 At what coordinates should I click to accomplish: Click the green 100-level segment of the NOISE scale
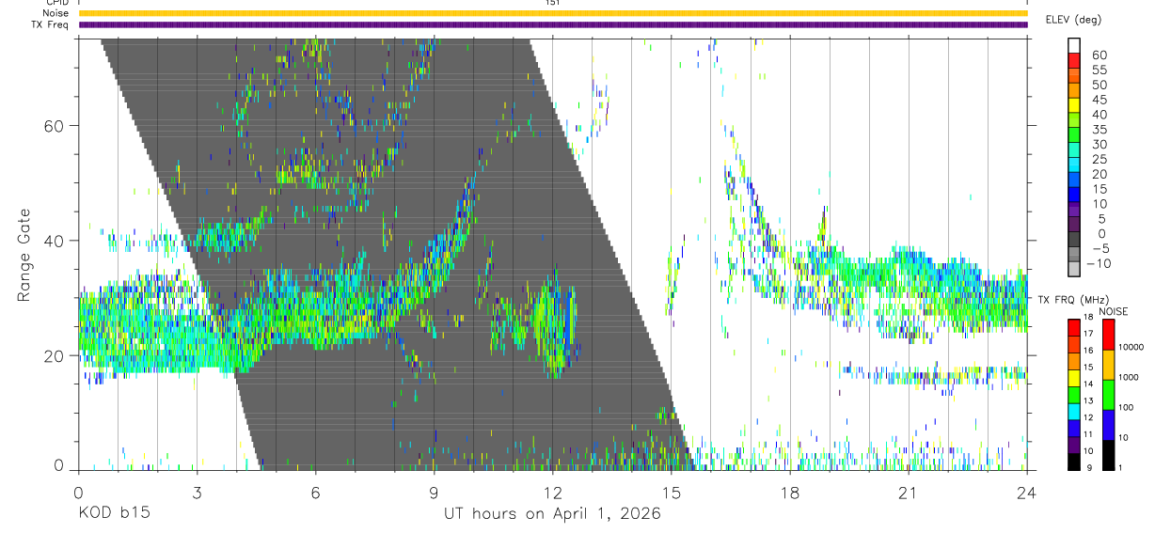[1109, 395]
